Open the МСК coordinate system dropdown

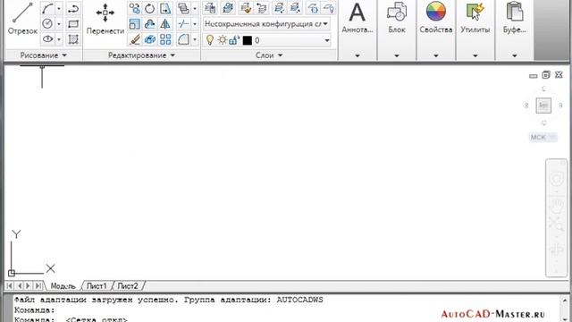pos(543,137)
